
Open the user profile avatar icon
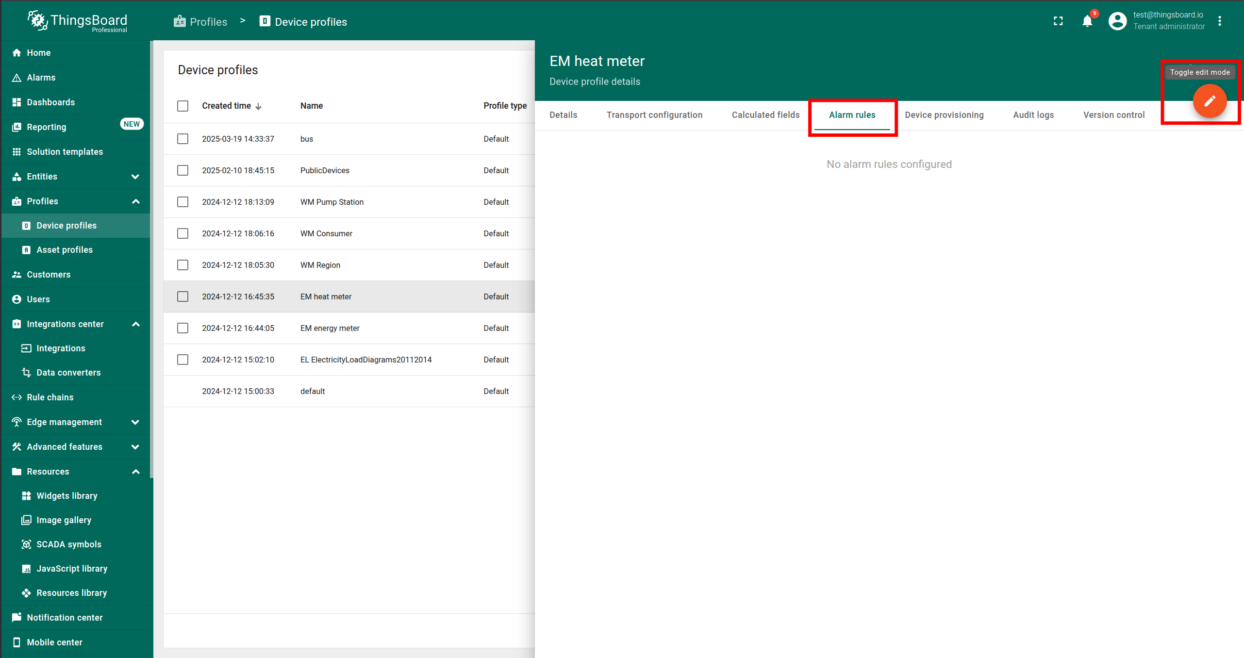tap(1117, 21)
